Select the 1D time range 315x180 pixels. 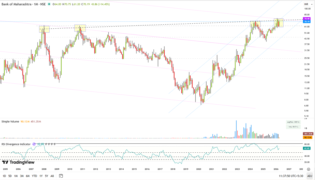pyautogui.click(x=4, y=176)
